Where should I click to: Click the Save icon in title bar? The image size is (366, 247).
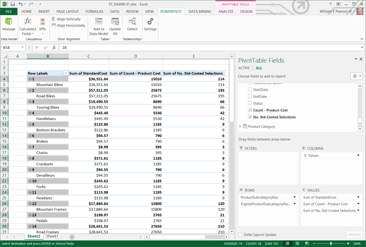(13, 4)
